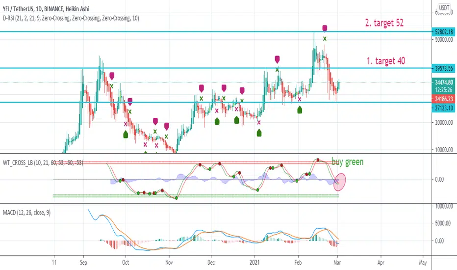This screenshot has height=270, width=457.
Task: Click green buy arrow above Oct label
Action: pos(126,135)
